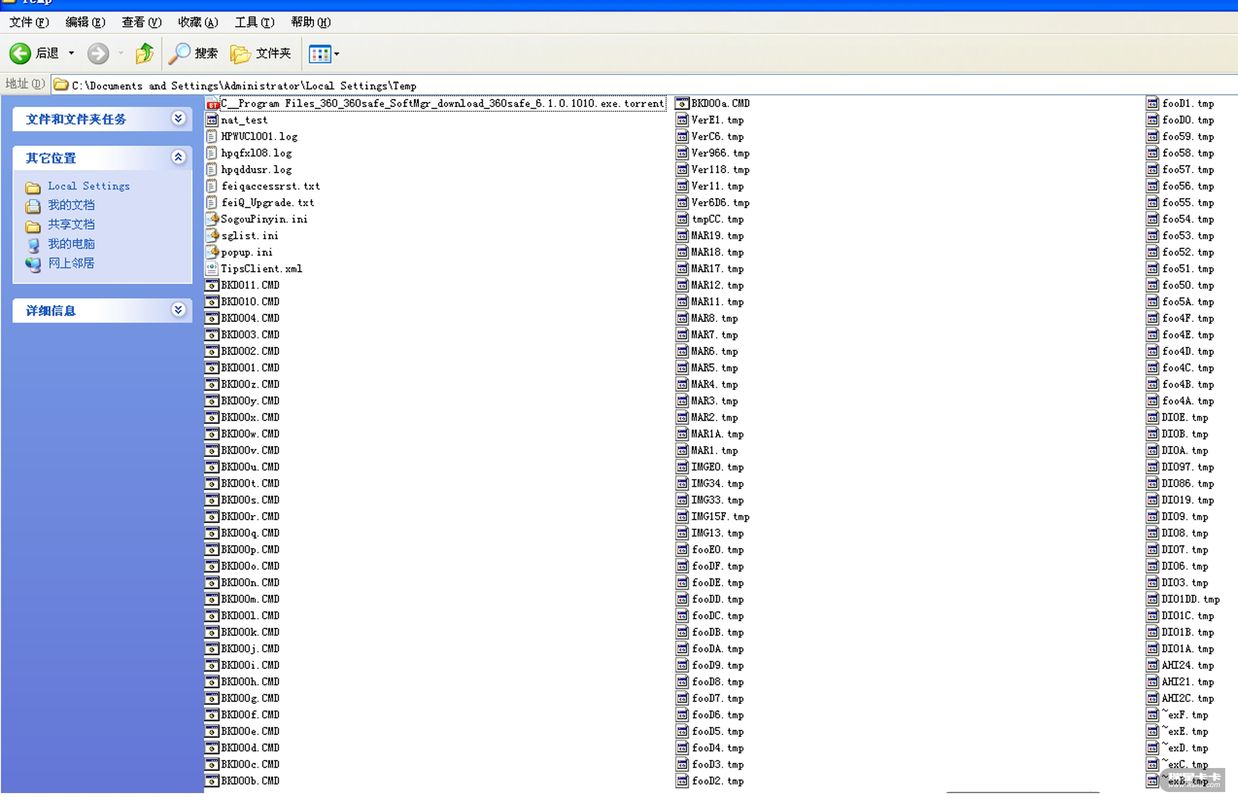
Task: Collapse the 其它位置 panel
Action: click(x=178, y=157)
